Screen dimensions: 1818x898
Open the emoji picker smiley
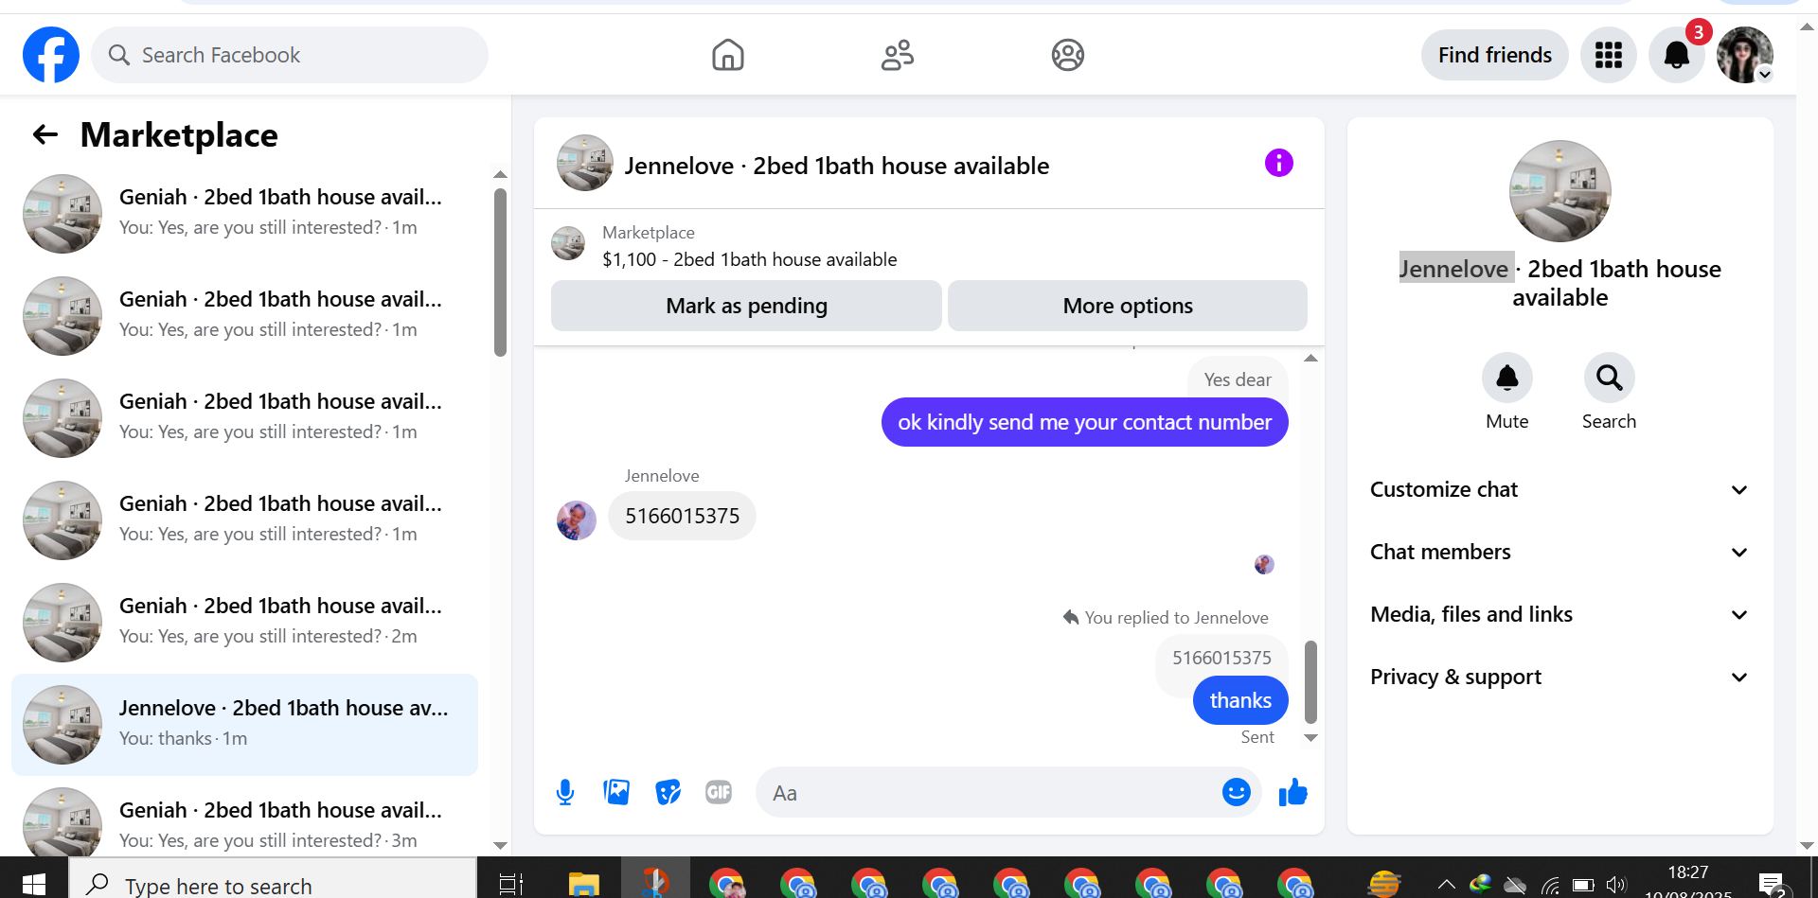pyautogui.click(x=1237, y=792)
